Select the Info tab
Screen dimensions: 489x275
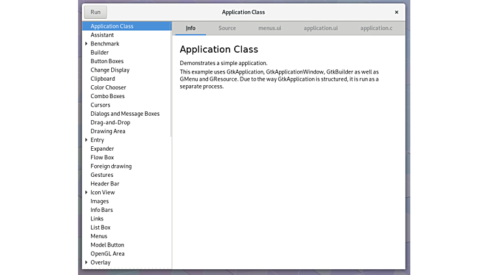coord(191,29)
